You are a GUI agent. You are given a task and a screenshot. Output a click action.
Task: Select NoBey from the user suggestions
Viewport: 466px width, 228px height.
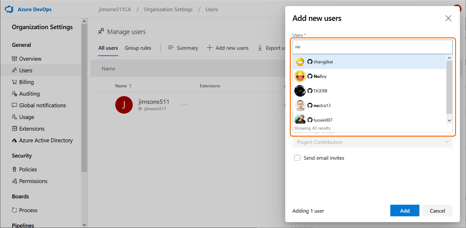click(370, 76)
